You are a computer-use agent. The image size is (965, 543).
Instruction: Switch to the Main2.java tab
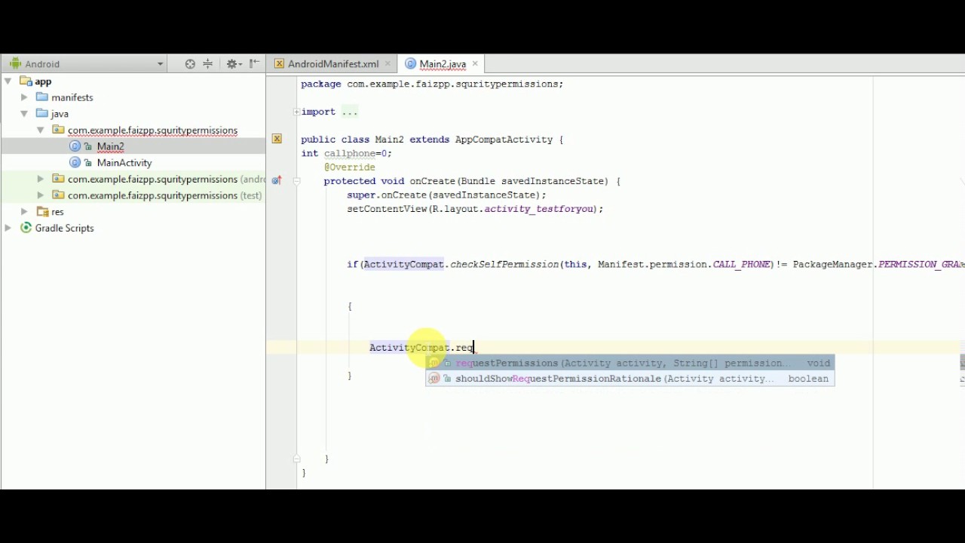point(443,64)
